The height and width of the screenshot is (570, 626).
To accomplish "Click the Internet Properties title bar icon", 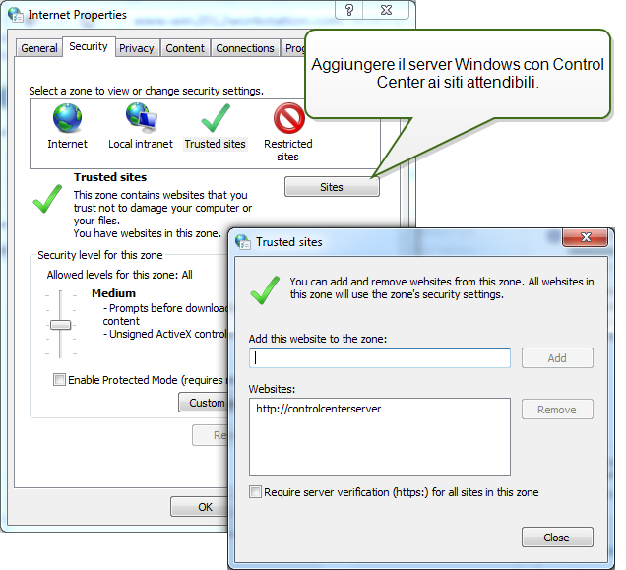I will tap(15, 15).
